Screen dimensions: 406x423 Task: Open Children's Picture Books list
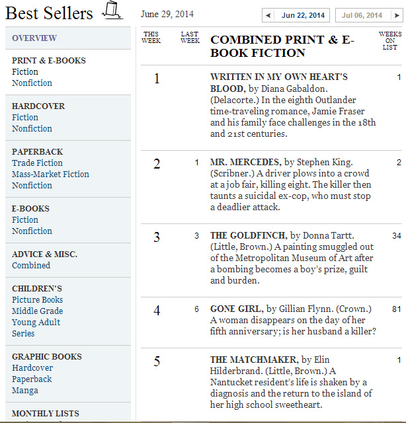click(x=37, y=299)
